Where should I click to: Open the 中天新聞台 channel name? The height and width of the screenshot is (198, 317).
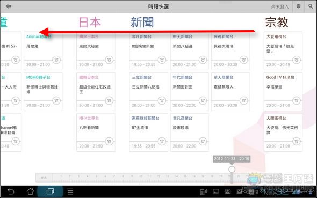[x=183, y=36]
